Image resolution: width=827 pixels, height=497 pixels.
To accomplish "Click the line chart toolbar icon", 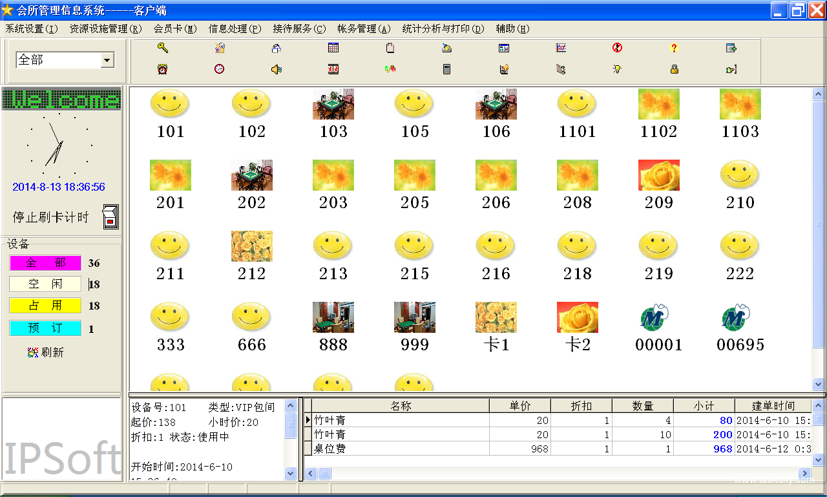I will click(x=561, y=48).
